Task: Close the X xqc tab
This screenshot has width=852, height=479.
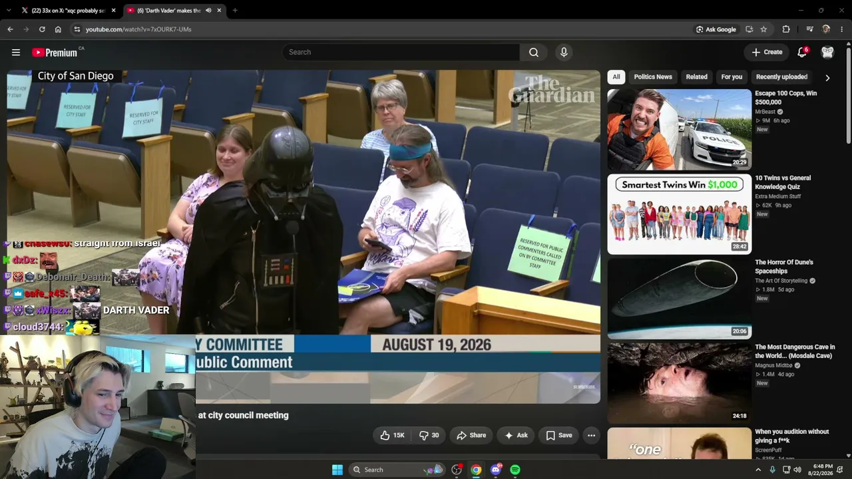Action: [x=113, y=10]
